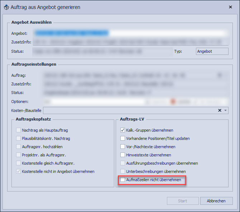Click the app icon in the title bar

6,7
